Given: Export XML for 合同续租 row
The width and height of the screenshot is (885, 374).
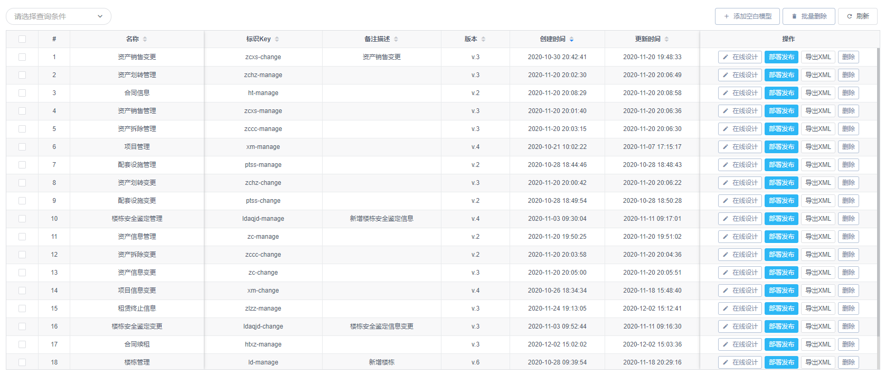Looking at the screenshot, I should click(x=818, y=344).
